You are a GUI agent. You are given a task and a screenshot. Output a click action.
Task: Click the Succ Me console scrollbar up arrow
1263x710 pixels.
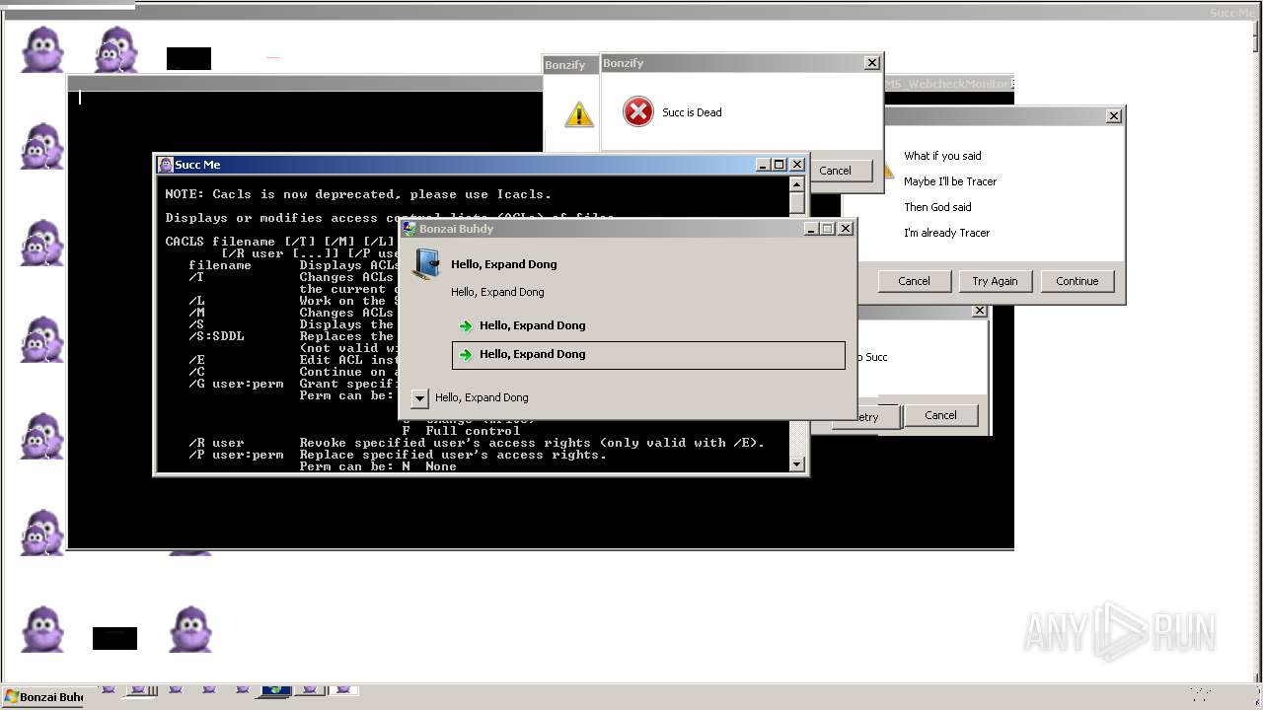click(x=797, y=184)
